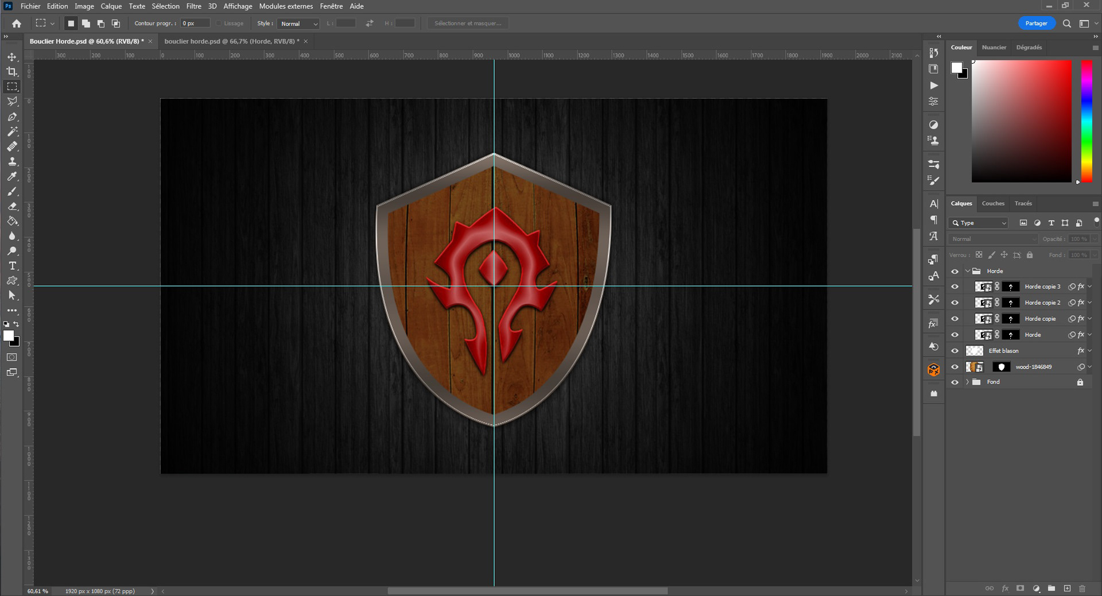Open the Calque menu
This screenshot has width=1102, height=596.
111,6
